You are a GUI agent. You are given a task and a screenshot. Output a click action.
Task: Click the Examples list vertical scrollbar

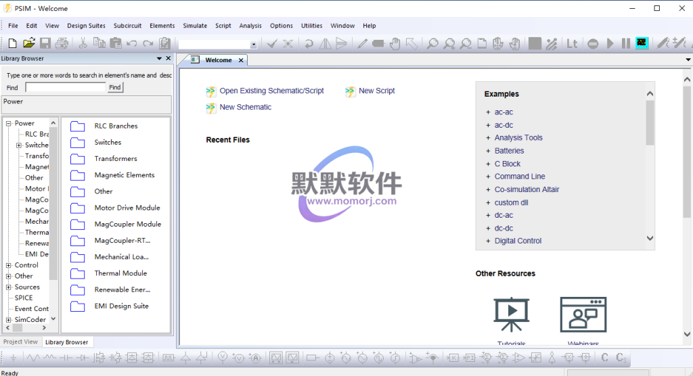point(650,123)
